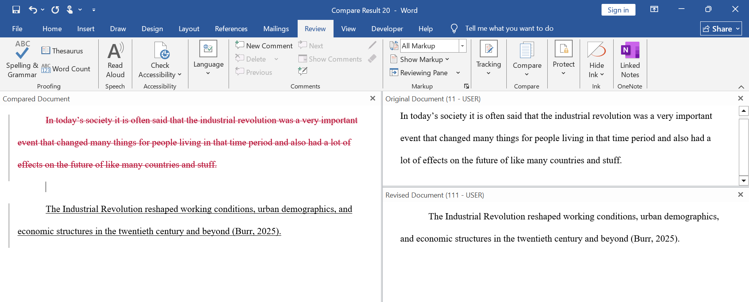Show the Word Count

tap(66, 69)
